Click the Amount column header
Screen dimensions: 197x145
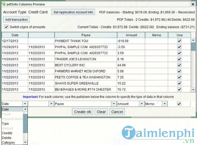point(130,35)
